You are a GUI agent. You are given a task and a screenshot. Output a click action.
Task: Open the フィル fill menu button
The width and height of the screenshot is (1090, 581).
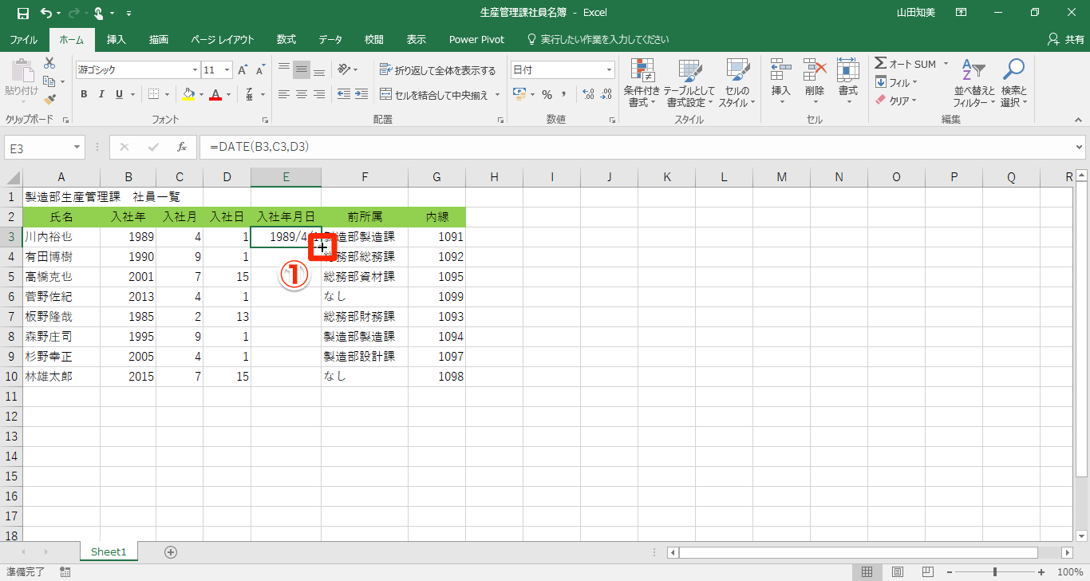click(x=896, y=82)
